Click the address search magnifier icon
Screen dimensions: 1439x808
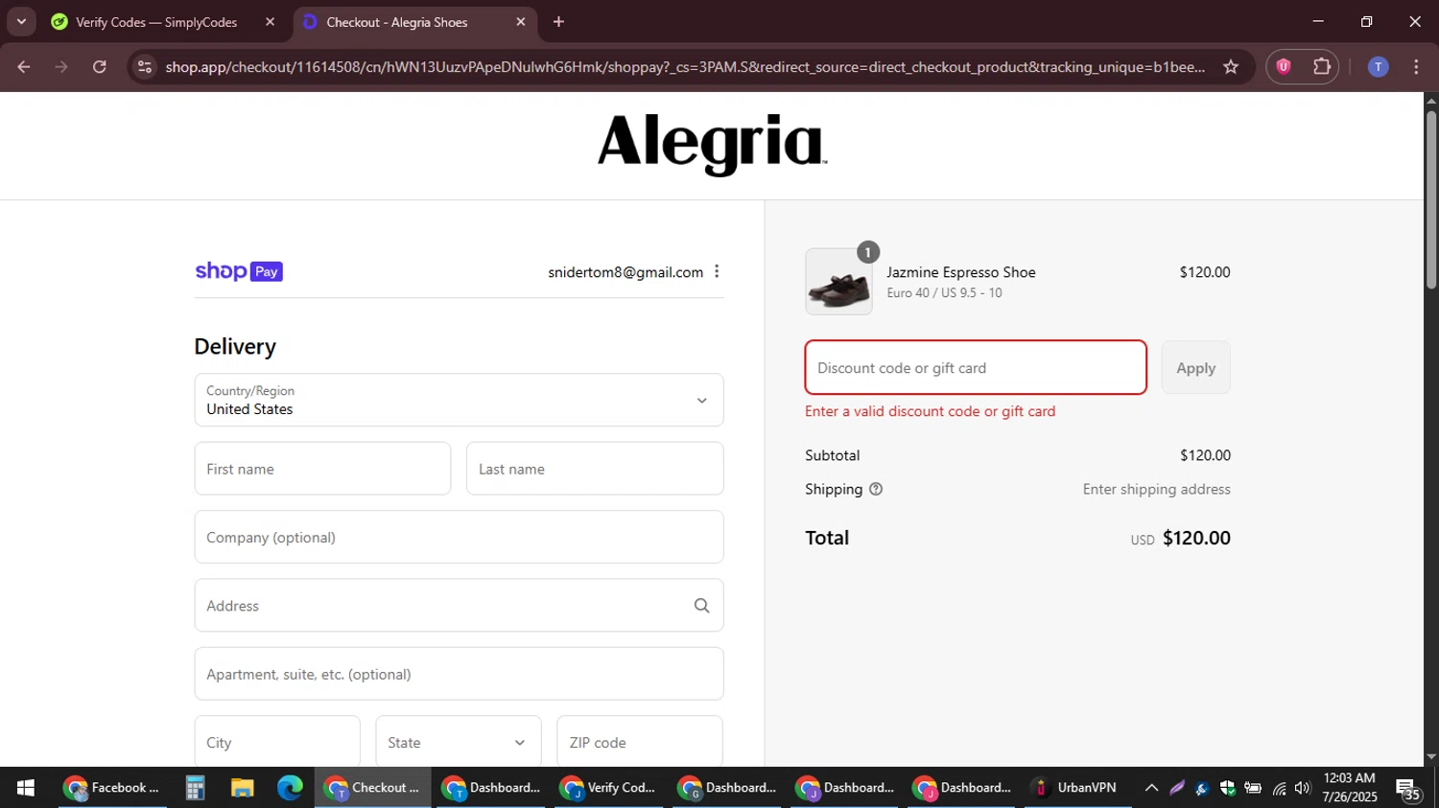[701, 606]
